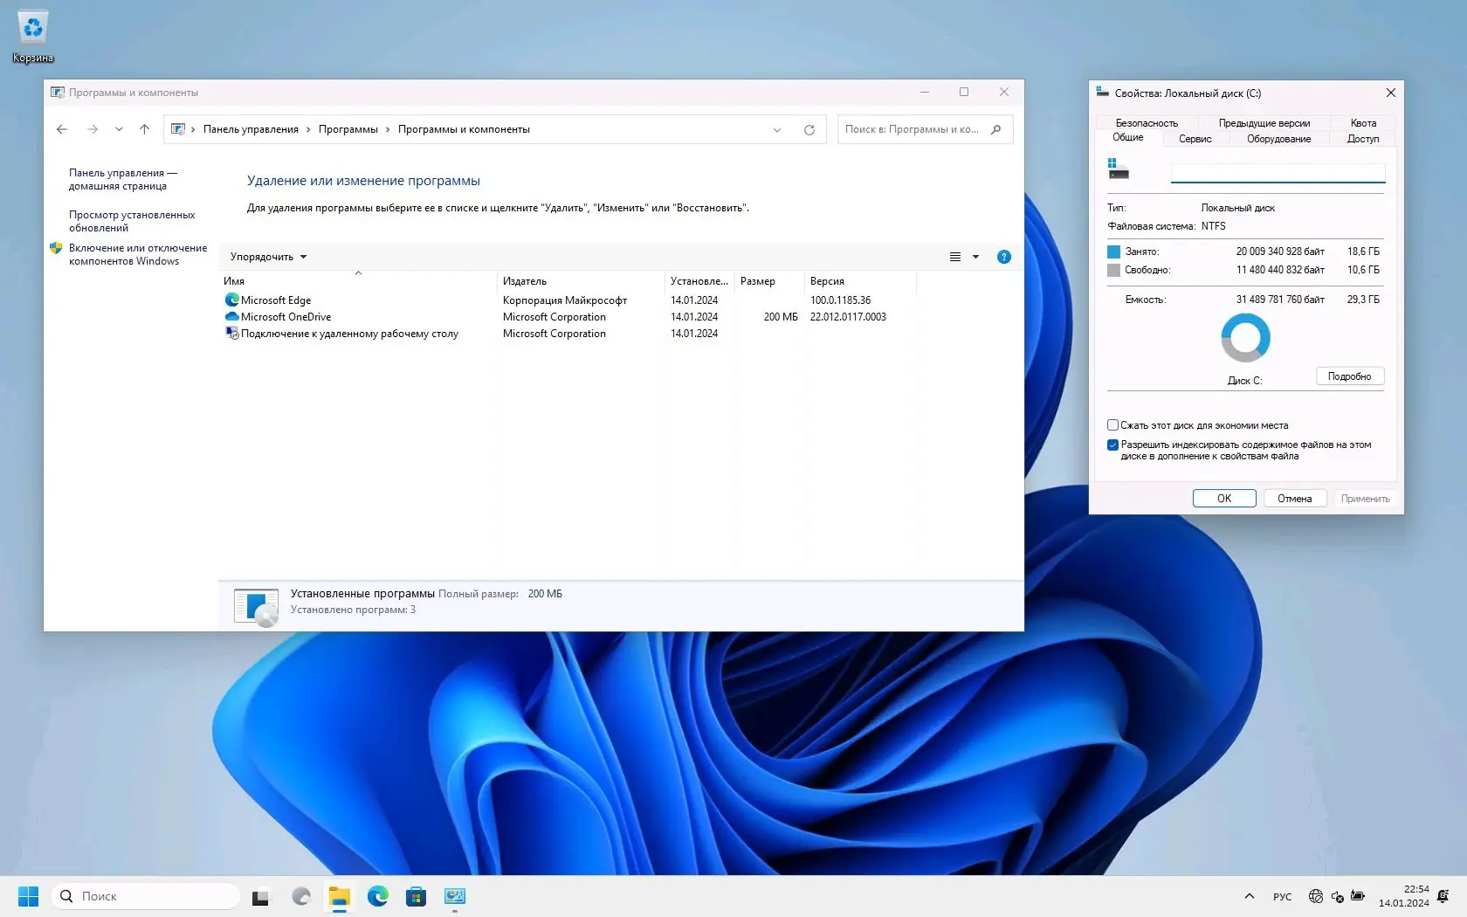Image resolution: width=1467 pixels, height=917 pixels.
Task: Click the taskbar Поиск search box
Action: pos(145,896)
